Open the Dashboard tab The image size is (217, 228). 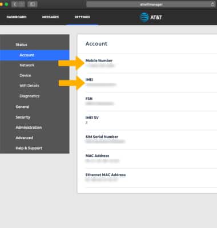[x=17, y=17]
